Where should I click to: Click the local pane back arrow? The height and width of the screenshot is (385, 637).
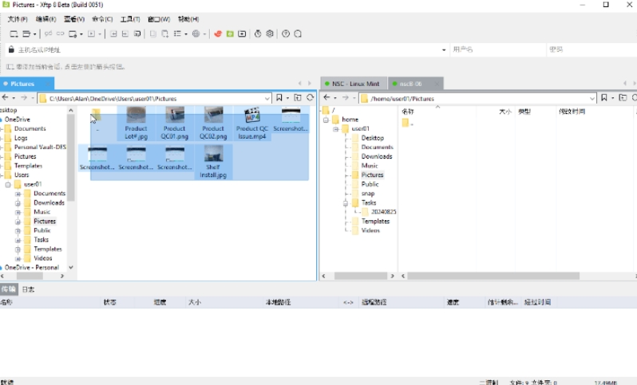(x=5, y=98)
